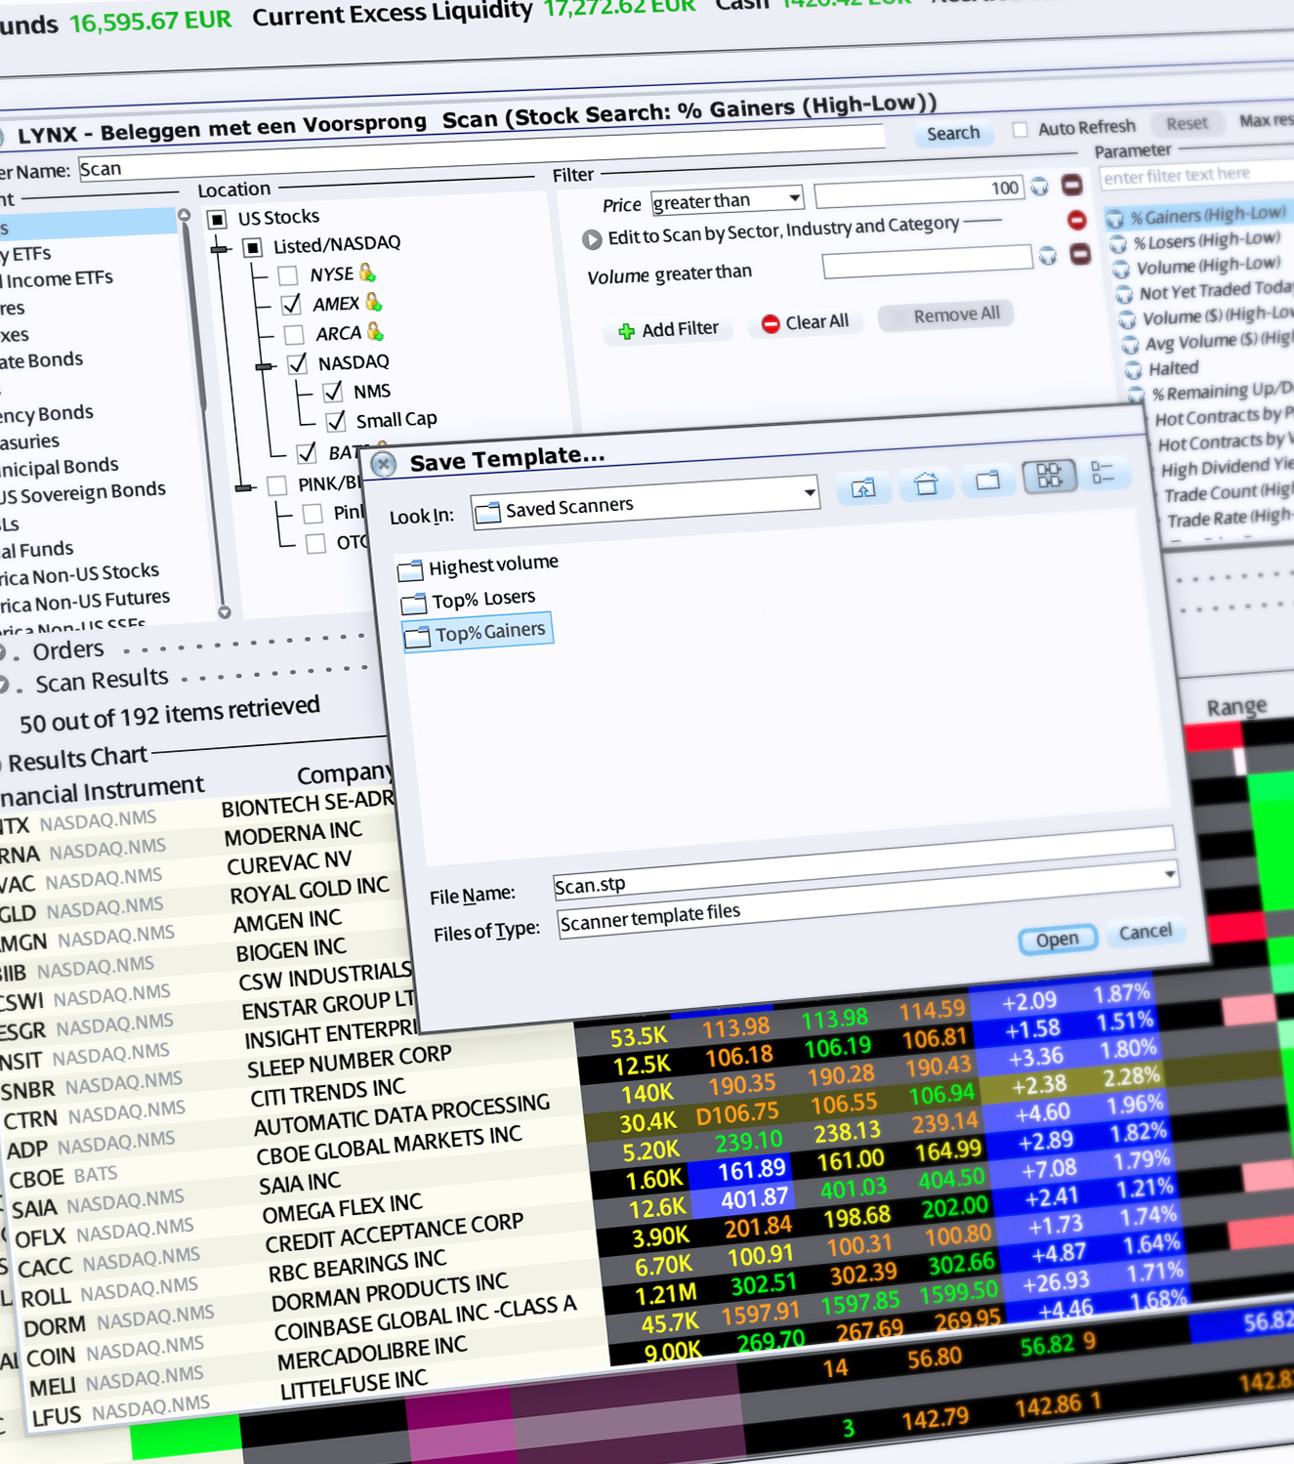Open the Highest volume folder
Viewport: 1294px width, 1464px height.
479,566
